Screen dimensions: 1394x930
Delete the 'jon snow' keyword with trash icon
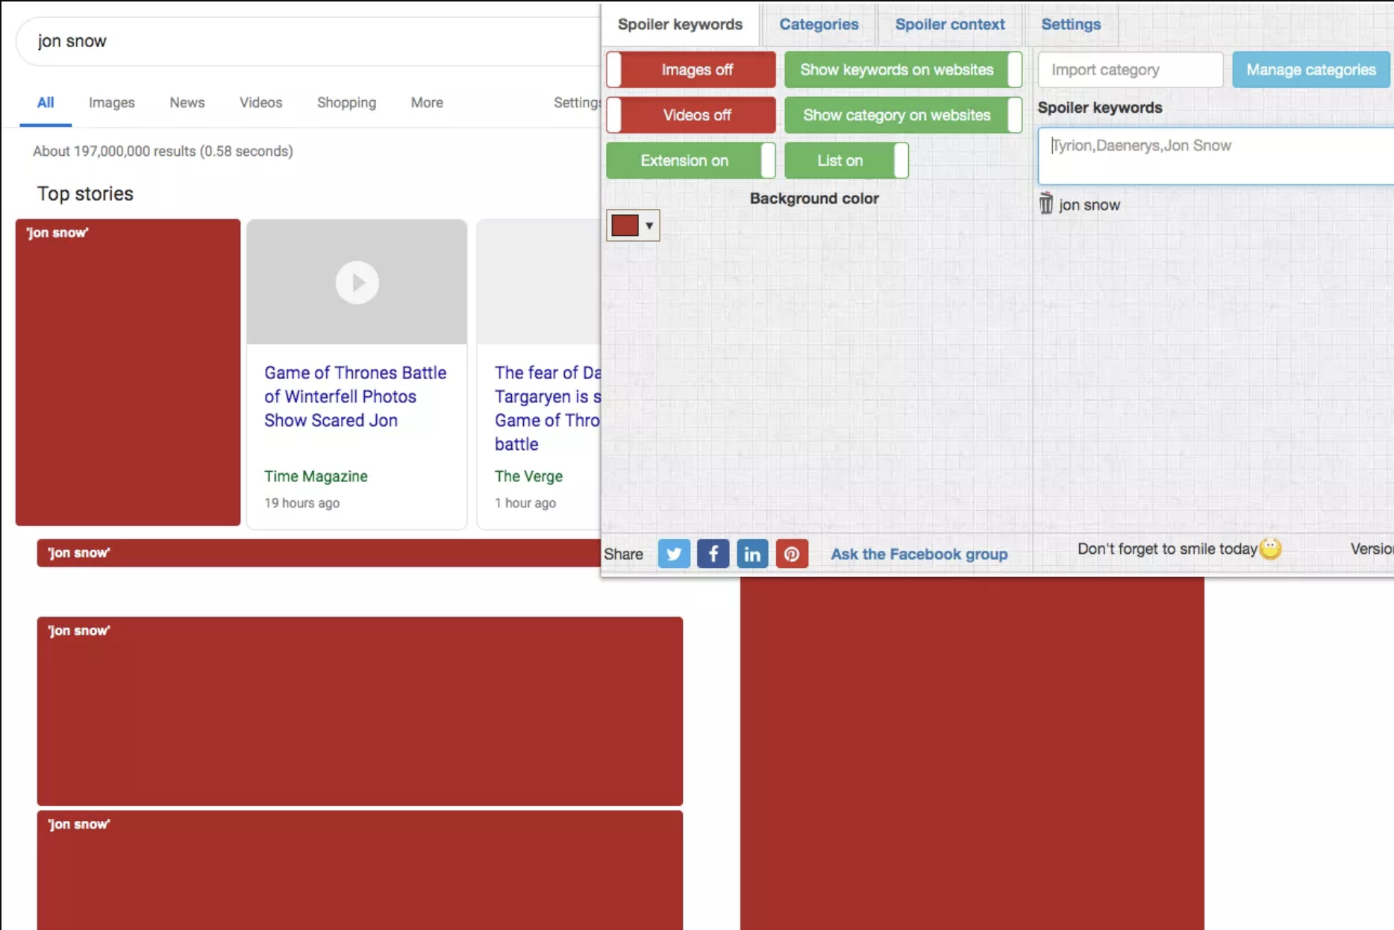[x=1046, y=204]
